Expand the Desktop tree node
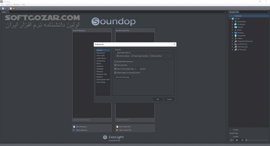The image size is (270, 146). click(233, 33)
